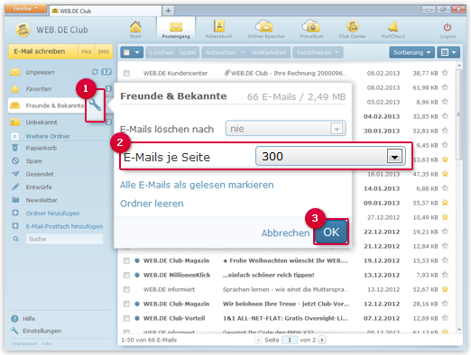
Task: Go to next page arrow in pager
Action: pyautogui.click(x=322, y=340)
